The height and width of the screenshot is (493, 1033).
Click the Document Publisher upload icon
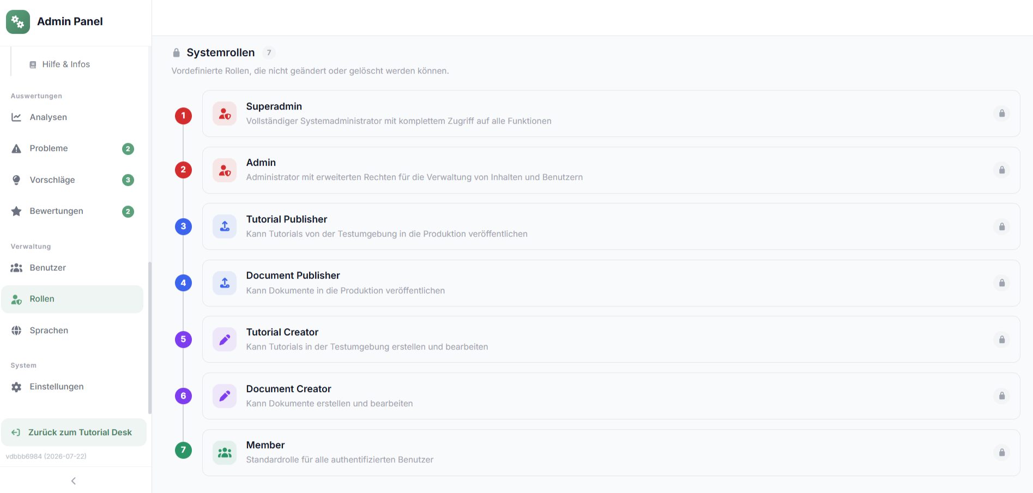point(225,283)
